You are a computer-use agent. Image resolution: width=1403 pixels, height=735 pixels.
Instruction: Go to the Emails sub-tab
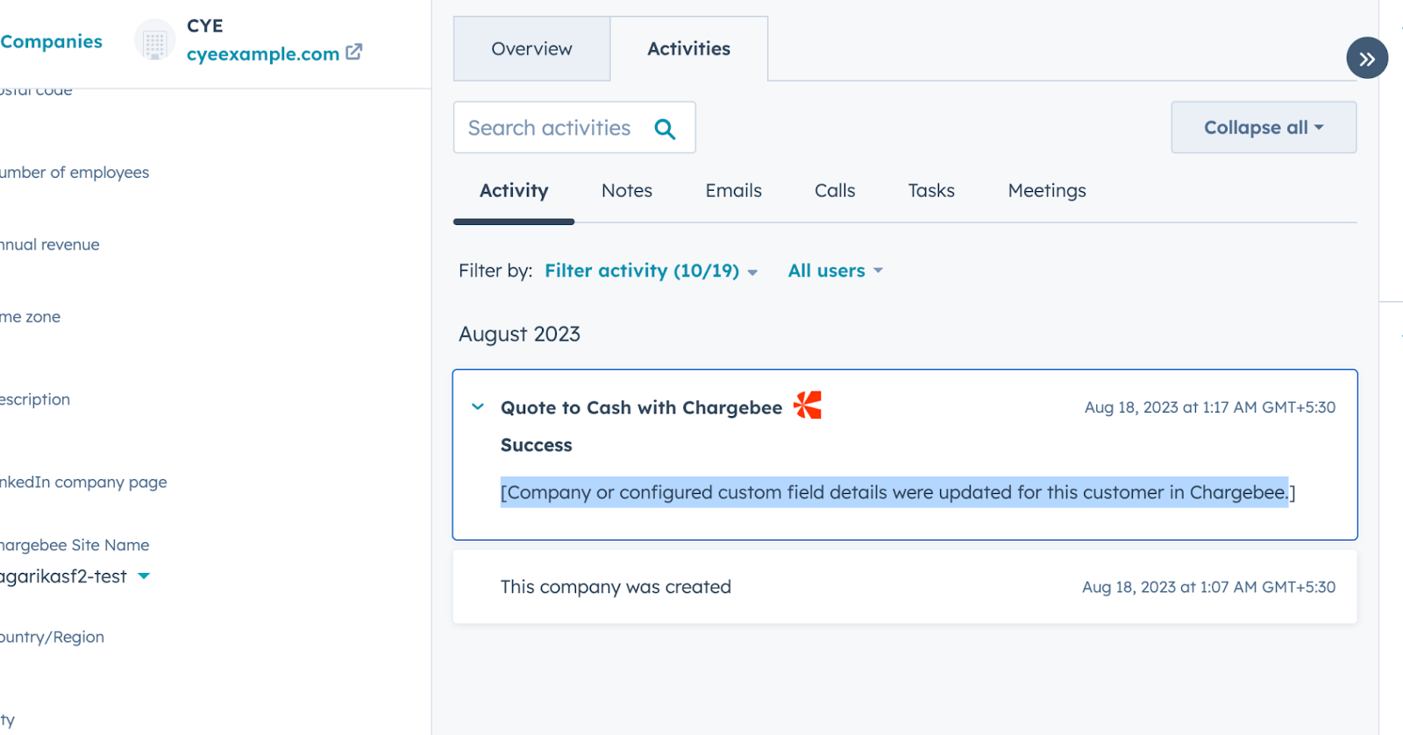pos(733,190)
